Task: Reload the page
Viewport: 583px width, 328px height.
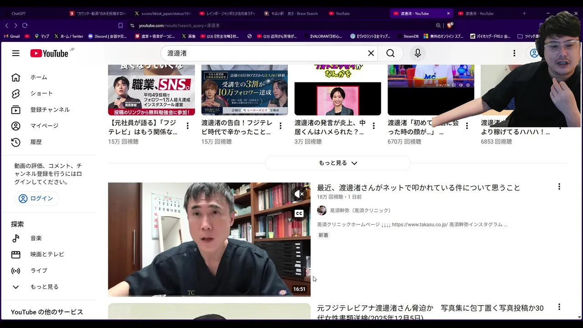Action: pyautogui.click(x=25, y=26)
